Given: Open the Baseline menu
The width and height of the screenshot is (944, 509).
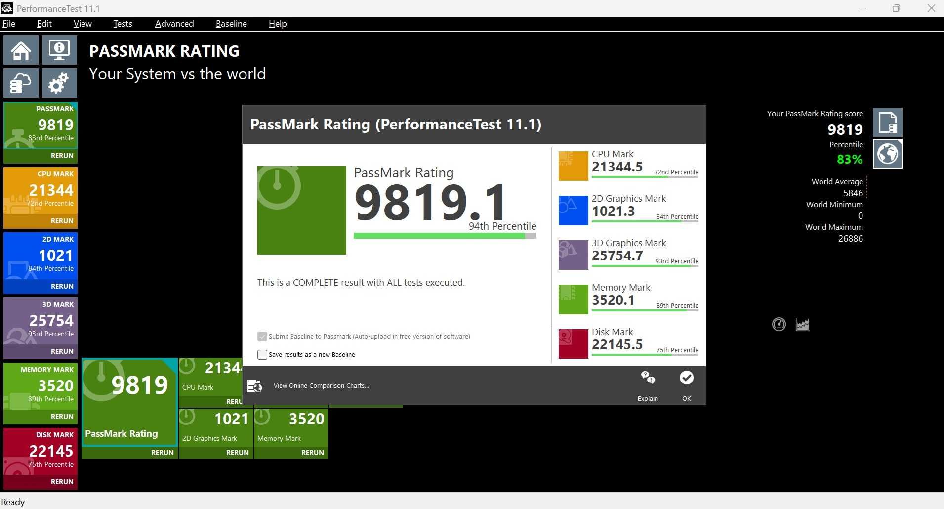Looking at the screenshot, I should tap(231, 24).
